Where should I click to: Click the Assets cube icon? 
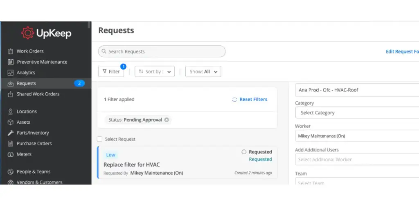pos(10,122)
